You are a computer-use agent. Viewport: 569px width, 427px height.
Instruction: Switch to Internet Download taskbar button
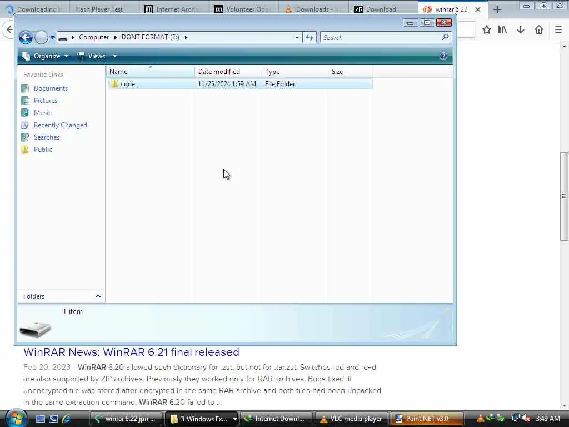(276, 419)
